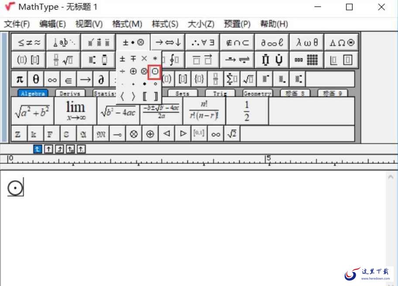This screenshot has height=286, width=398.
Task: Insert the right arrow from small bar
Action: [85, 79]
